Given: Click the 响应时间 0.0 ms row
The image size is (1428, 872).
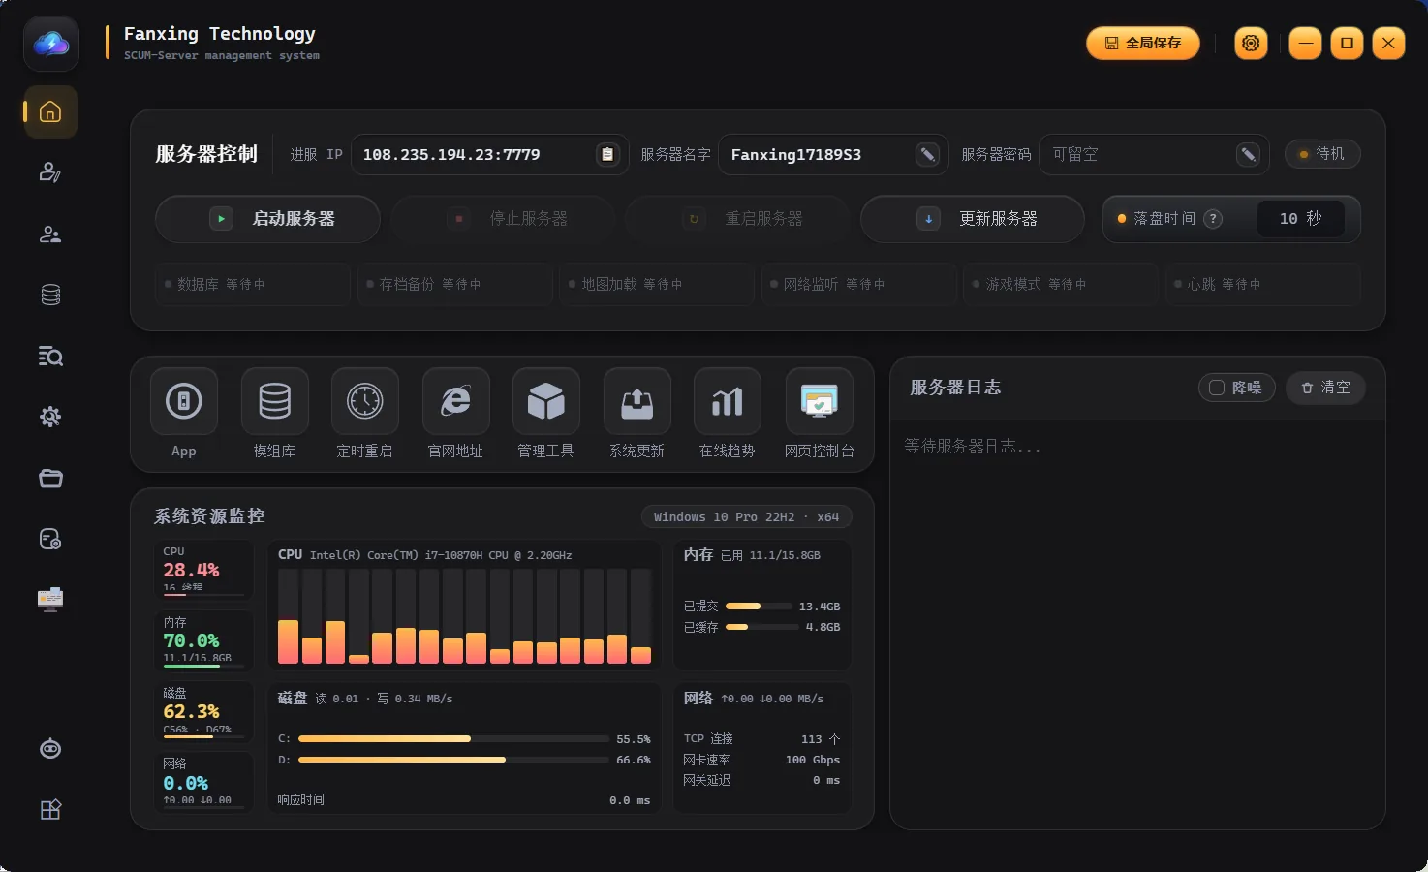Looking at the screenshot, I should click(464, 800).
